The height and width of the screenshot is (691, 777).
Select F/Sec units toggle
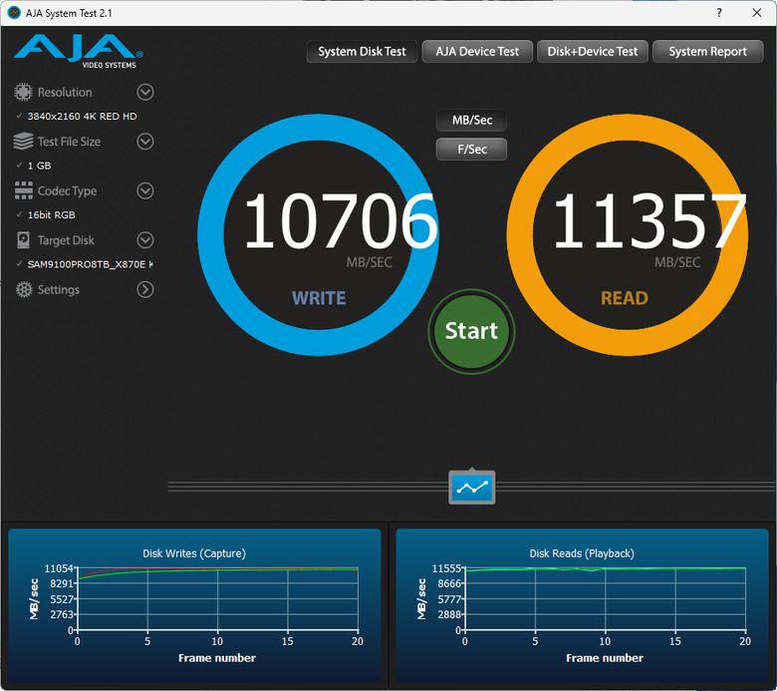click(472, 150)
